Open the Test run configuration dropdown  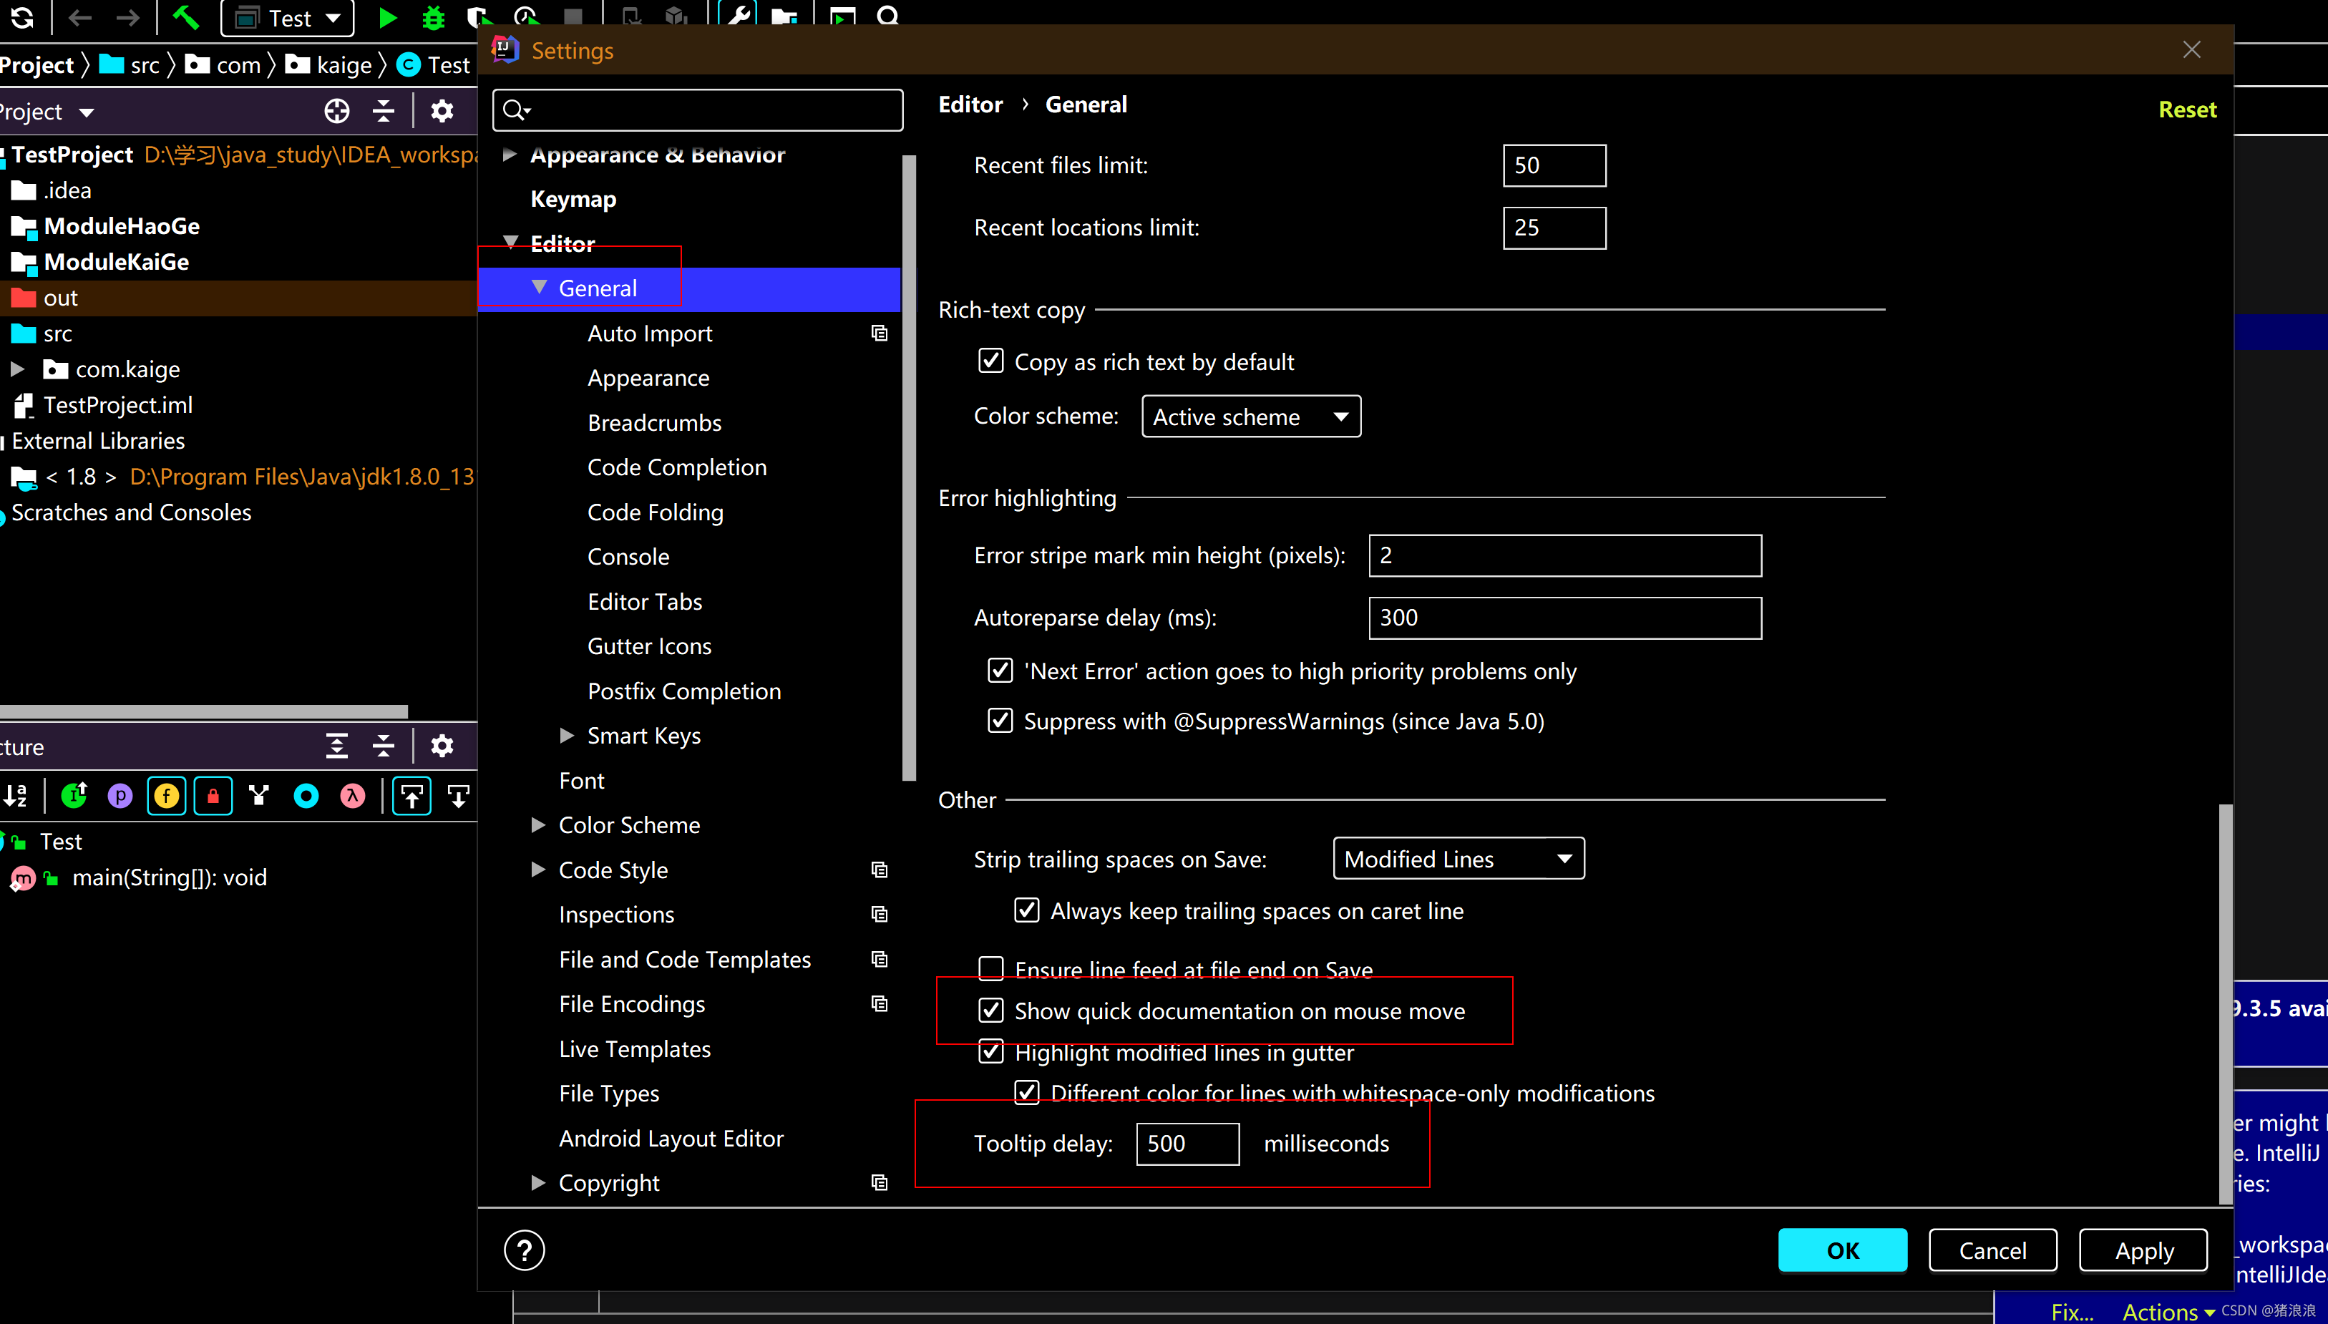point(287,18)
